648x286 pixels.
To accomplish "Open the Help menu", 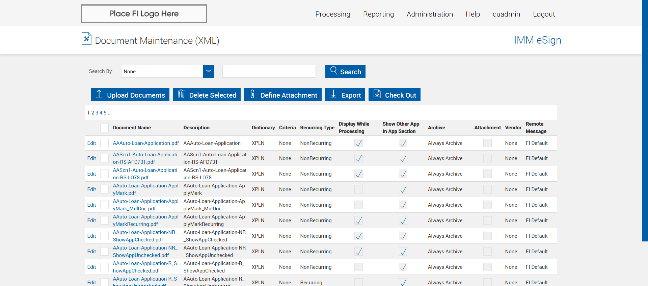I will point(473,14).
